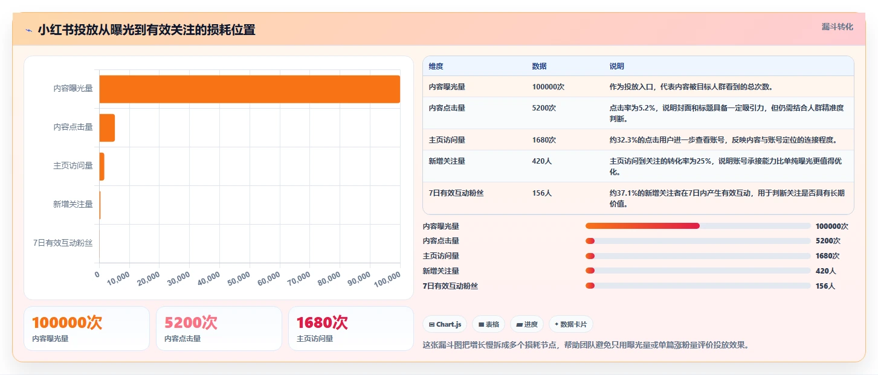This screenshot has height=375, width=878.
Task: Click table cell 1680次
Action: pos(544,140)
